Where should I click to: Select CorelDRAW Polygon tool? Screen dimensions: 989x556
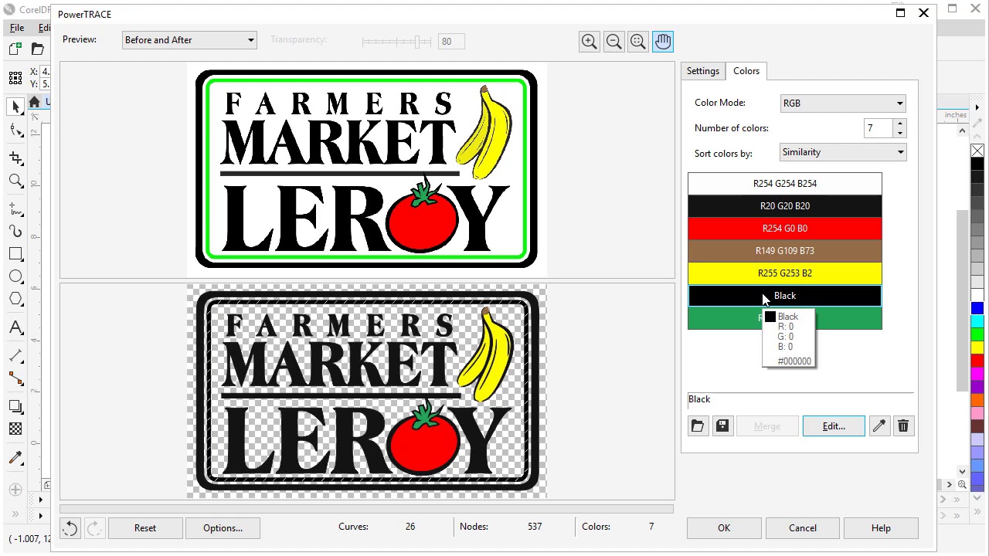point(15,300)
